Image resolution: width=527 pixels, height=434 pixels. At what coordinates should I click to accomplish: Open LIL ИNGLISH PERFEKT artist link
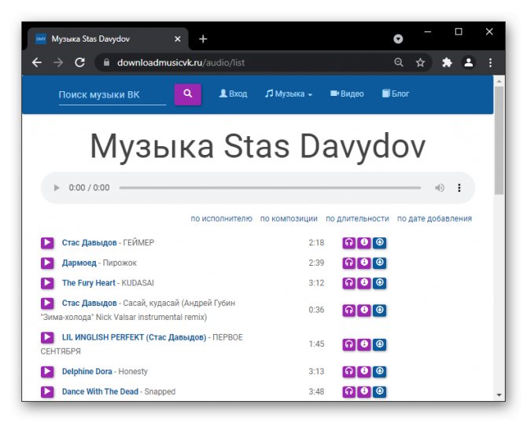[x=134, y=337]
